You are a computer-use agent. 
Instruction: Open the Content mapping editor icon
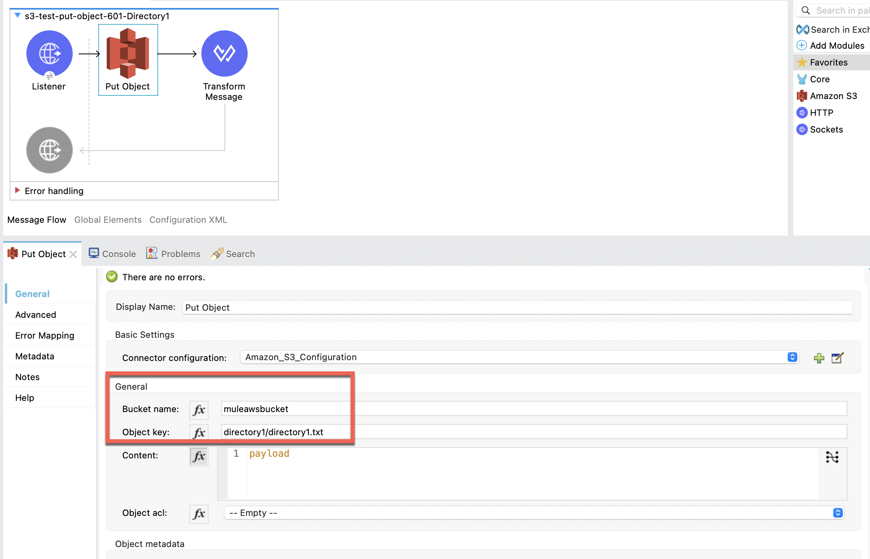click(832, 457)
